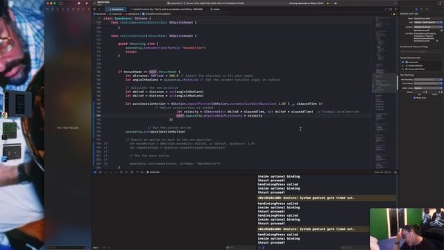Open the Breakpoint navigator

[x=83, y=9]
